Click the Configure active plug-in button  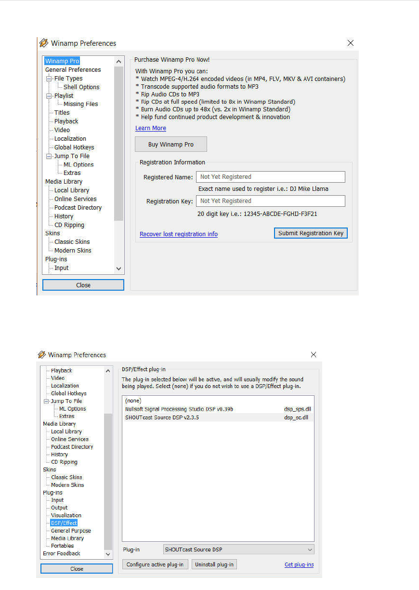(155, 565)
